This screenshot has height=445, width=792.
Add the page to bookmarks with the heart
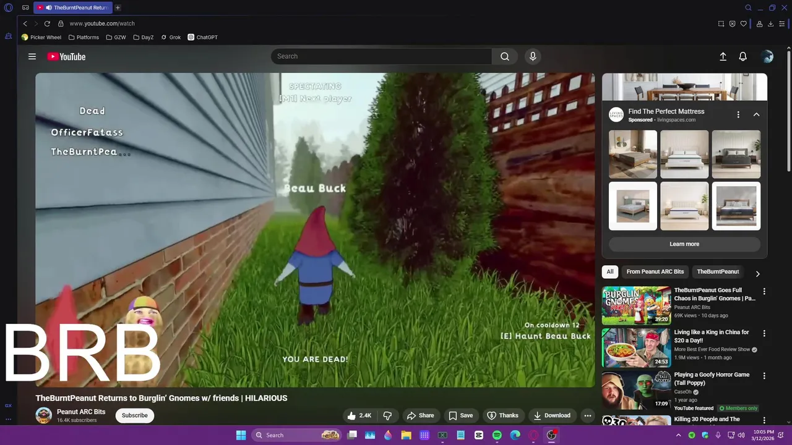743,23
